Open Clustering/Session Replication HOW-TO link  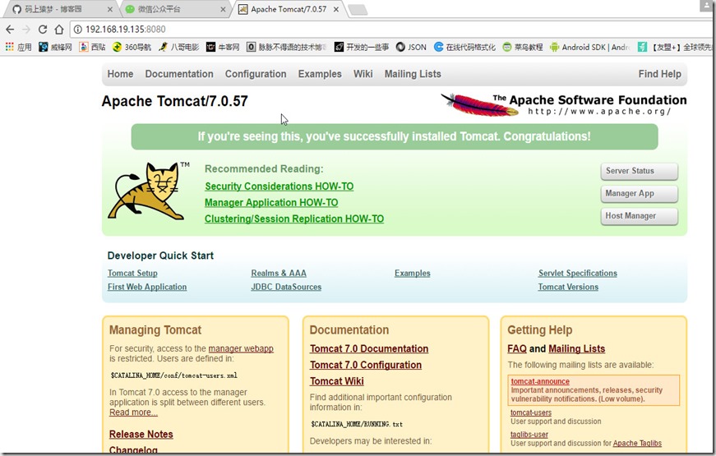(294, 219)
